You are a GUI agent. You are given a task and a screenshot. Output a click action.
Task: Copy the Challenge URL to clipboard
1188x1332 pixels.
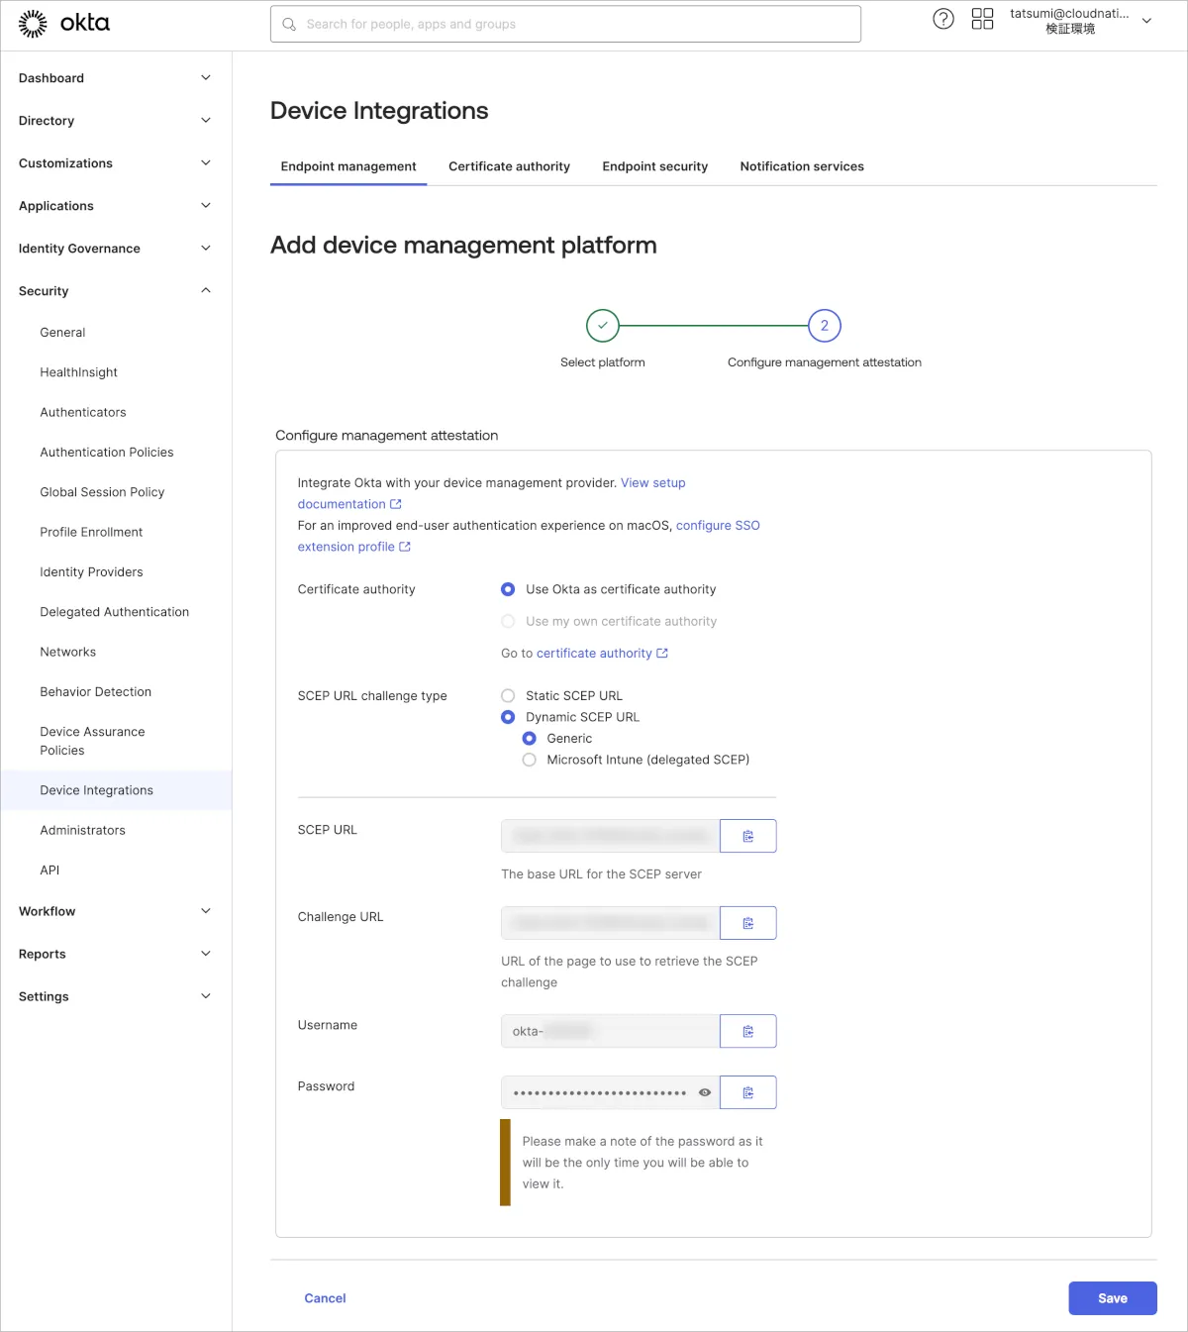747,923
